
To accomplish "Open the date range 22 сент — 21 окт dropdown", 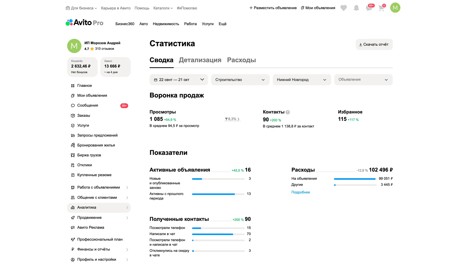I will [x=179, y=80].
